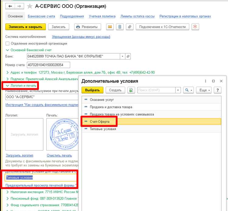
Task: Click the empty logo upload placeholder
Action: tap(24, 134)
